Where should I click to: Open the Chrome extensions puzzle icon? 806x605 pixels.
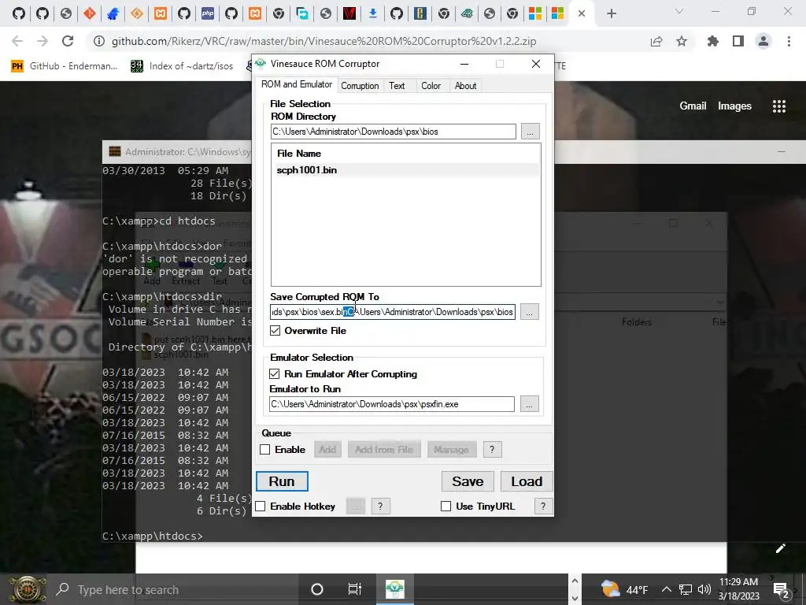pyautogui.click(x=713, y=41)
